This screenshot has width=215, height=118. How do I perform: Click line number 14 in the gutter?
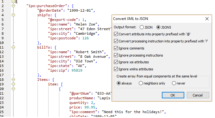[2, 61]
